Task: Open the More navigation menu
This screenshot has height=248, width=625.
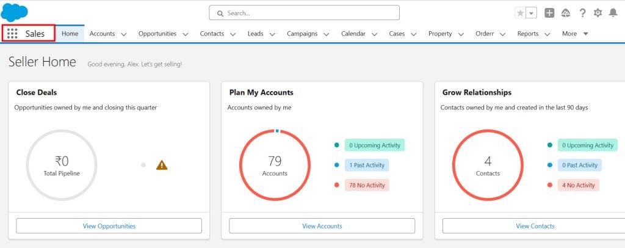Action: click(575, 34)
